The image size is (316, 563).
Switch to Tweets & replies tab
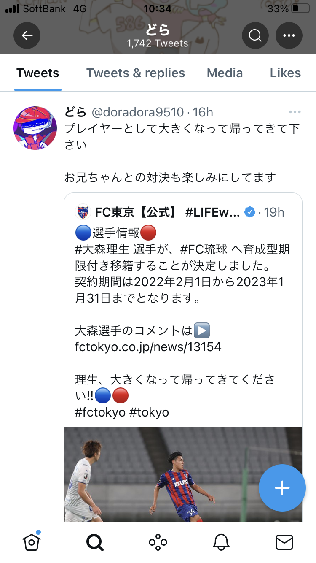click(136, 73)
